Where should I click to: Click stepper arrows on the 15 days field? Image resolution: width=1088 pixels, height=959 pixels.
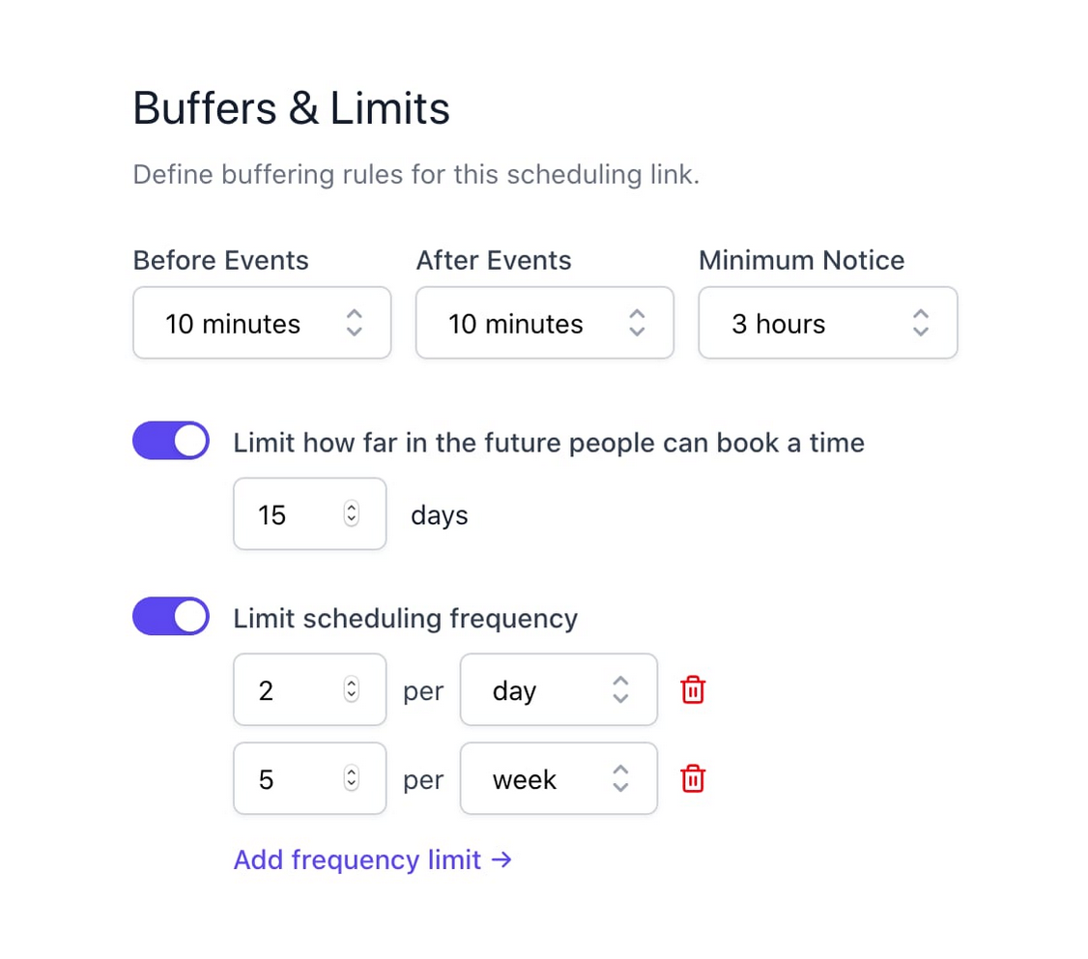(x=352, y=514)
